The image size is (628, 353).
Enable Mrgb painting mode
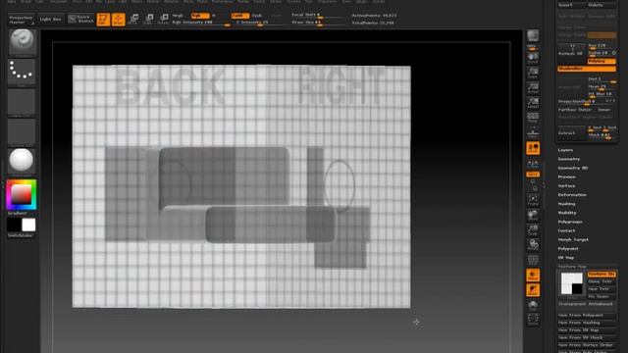point(178,16)
